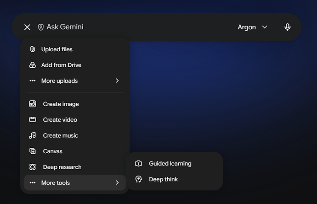Screen dimensions: 317x204
Task: Click the Google Drive icon
Action: pos(33,65)
